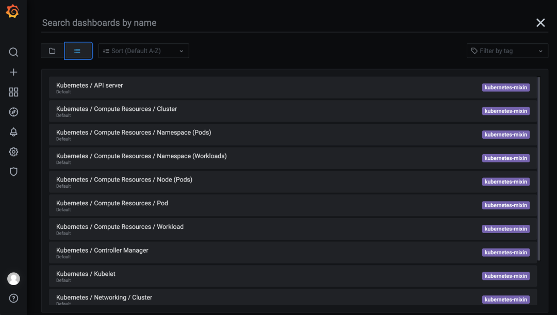Switch to list view layout
Viewport: 557px width, 315px height.
78,51
